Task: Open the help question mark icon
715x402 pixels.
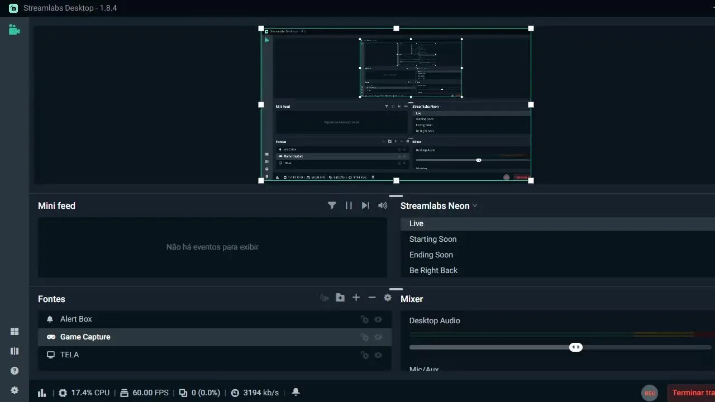Action: [15, 371]
